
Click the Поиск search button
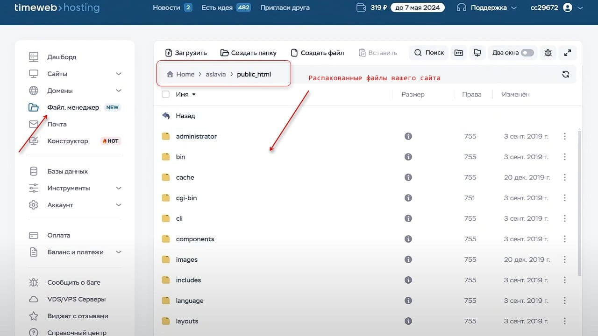(x=429, y=53)
